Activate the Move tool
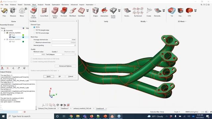The image size is (212, 119). pyautogui.click(x=22, y=12)
